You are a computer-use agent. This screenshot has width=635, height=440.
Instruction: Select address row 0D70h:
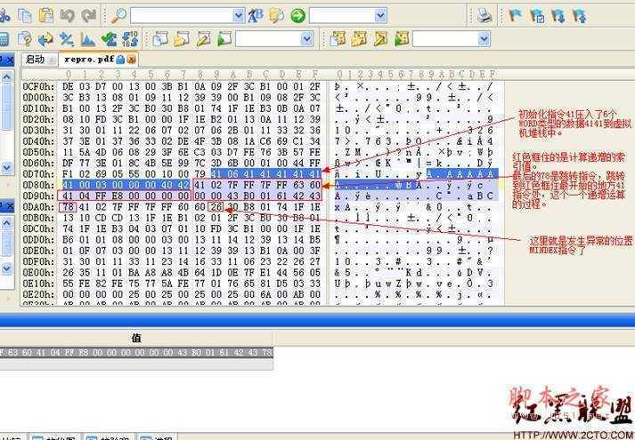pyautogui.click(x=38, y=173)
